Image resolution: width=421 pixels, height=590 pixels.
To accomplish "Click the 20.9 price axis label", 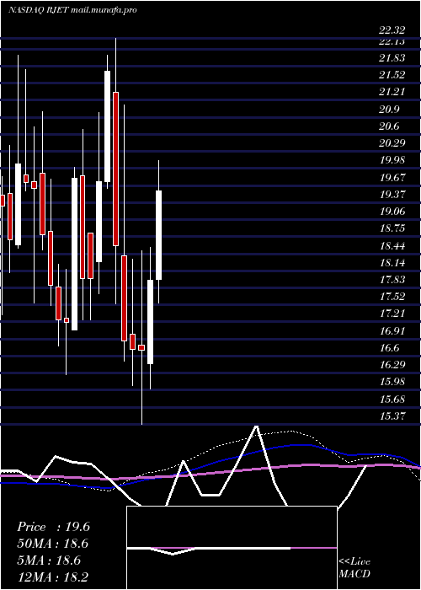I will (x=389, y=109).
